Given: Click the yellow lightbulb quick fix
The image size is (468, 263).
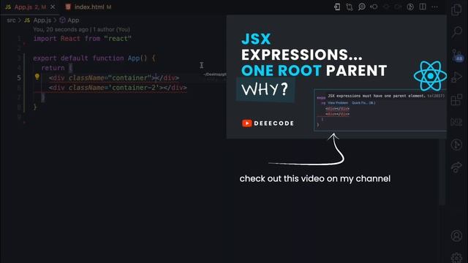Looking at the screenshot, I should tap(37, 77).
